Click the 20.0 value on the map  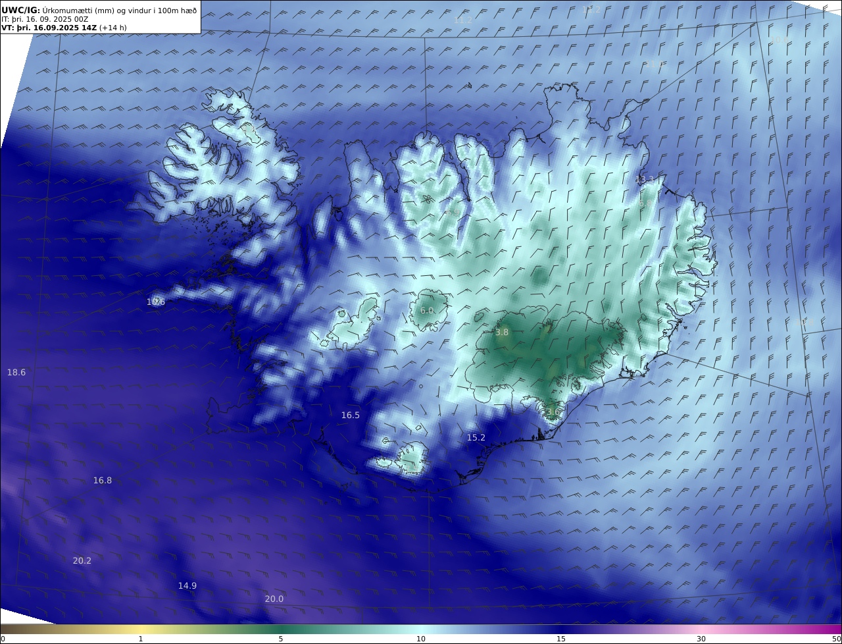pyautogui.click(x=274, y=599)
